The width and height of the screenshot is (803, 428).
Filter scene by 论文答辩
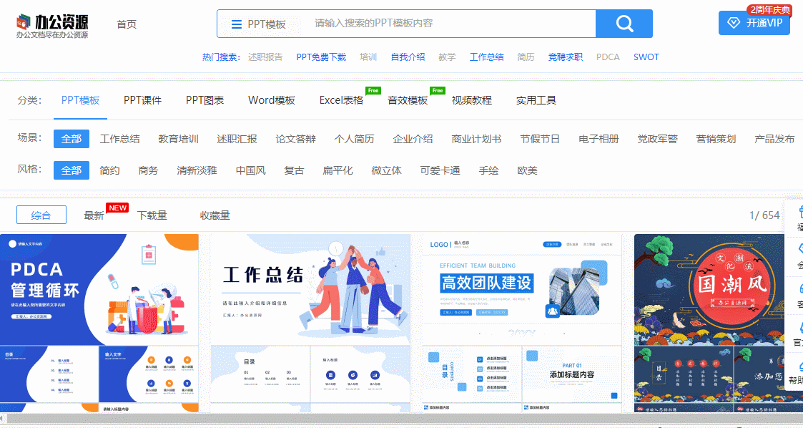pos(295,139)
